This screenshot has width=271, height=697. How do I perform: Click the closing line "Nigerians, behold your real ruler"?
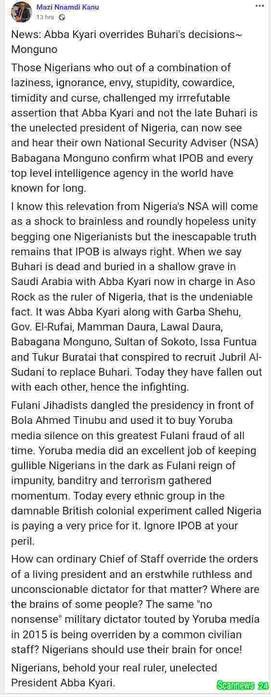[x=114, y=668]
